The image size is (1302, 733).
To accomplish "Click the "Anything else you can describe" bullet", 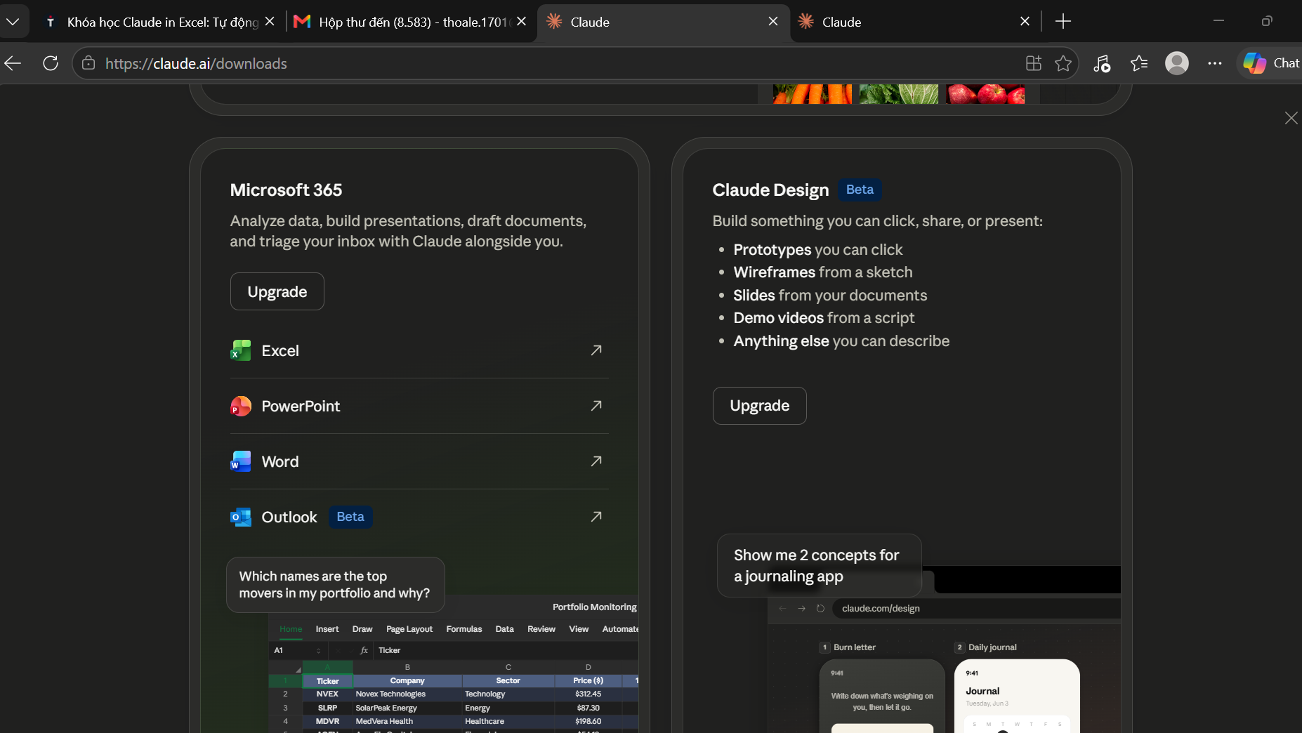I will click(x=841, y=341).
